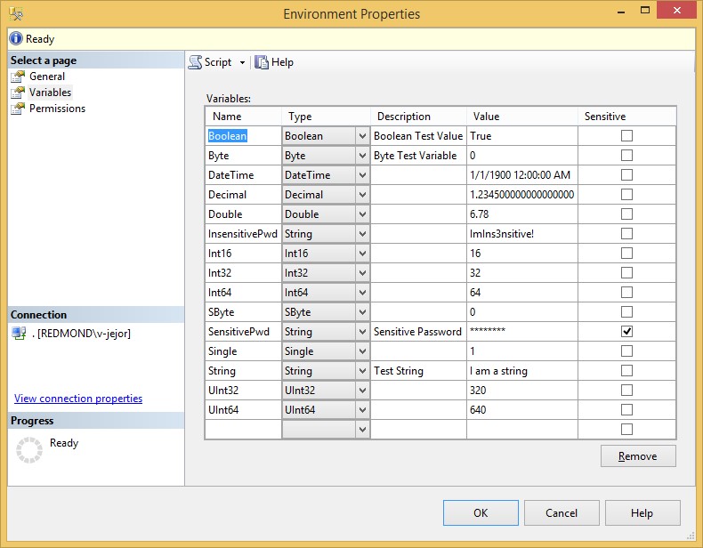Click the General page icon
Screen dimensions: 703x548
tap(18, 77)
